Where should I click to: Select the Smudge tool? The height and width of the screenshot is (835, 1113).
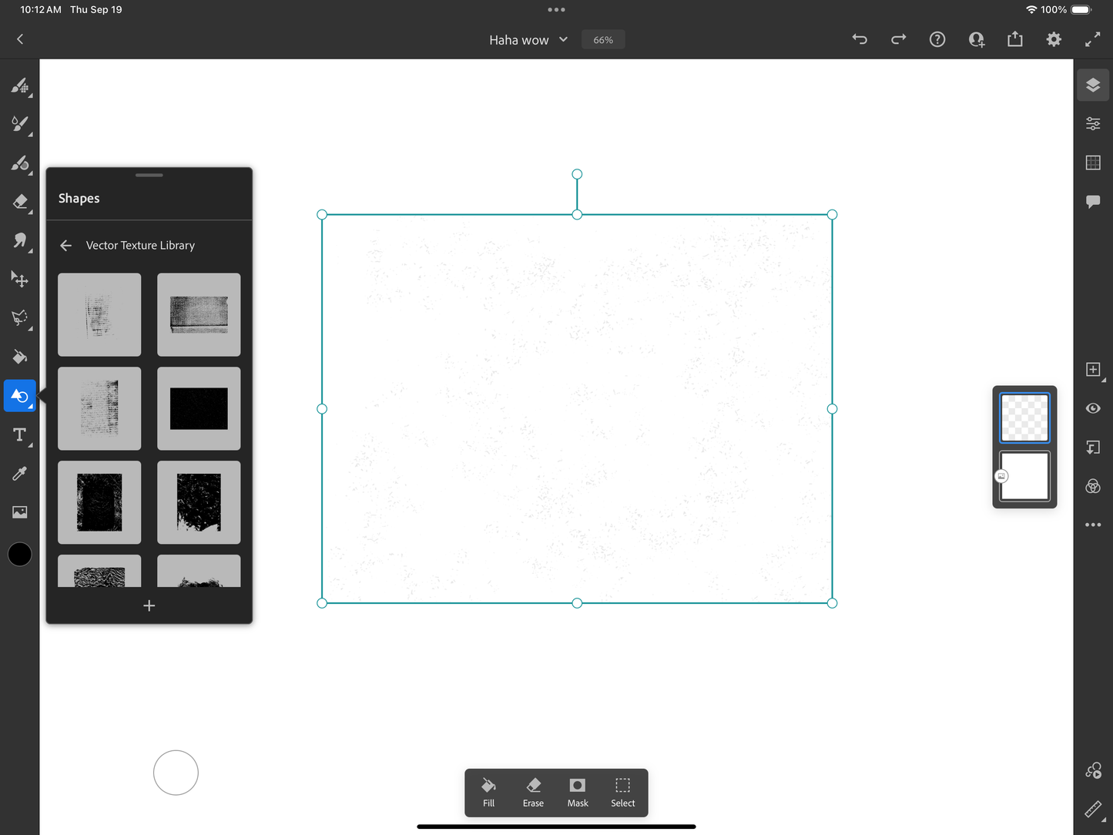coord(20,240)
